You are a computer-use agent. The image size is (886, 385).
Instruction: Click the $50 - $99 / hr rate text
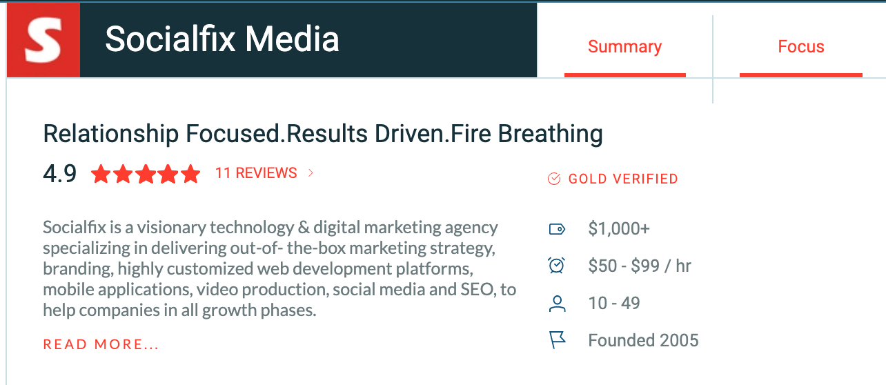click(x=640, y=266)
